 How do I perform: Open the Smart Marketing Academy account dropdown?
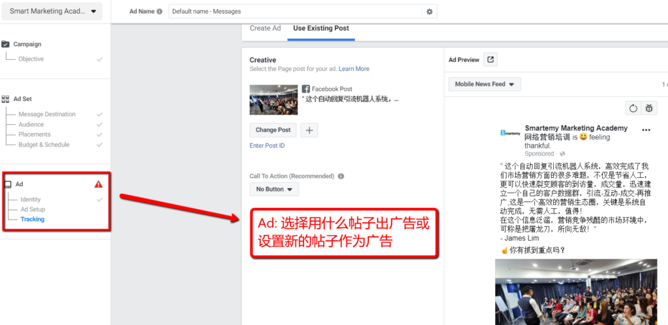click(x=52, y=12)
